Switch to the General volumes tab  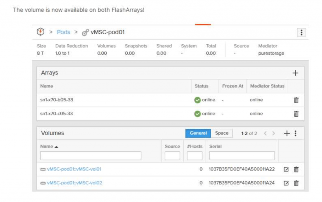coord(198,133)
